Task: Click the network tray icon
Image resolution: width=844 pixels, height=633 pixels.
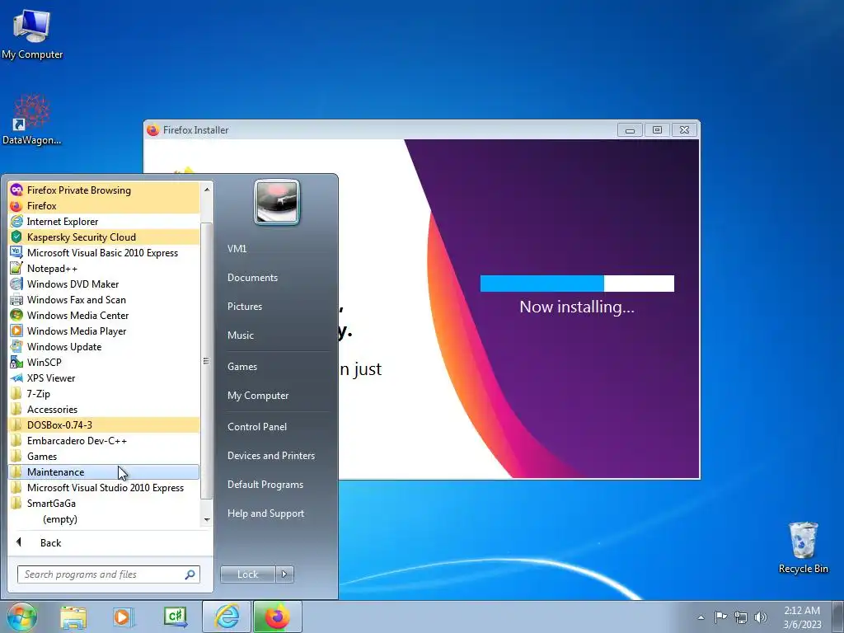Action: click(741, 617)
